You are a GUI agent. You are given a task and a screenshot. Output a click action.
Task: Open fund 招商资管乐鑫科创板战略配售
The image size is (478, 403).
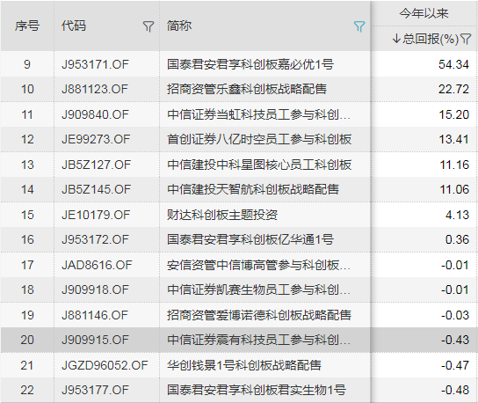247,89
